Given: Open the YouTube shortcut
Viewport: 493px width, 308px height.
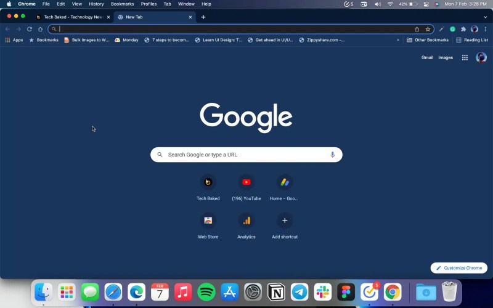Looking at the screenshot, I should (246, 188).
